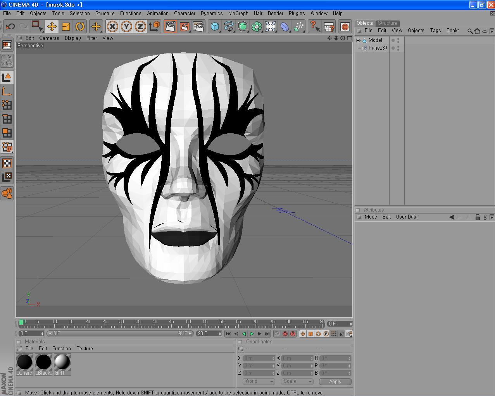The height and width of the screenshot is (396, 495).
Task: Click the Apply button
Action: pyautogui.click(x=335, y=382)
